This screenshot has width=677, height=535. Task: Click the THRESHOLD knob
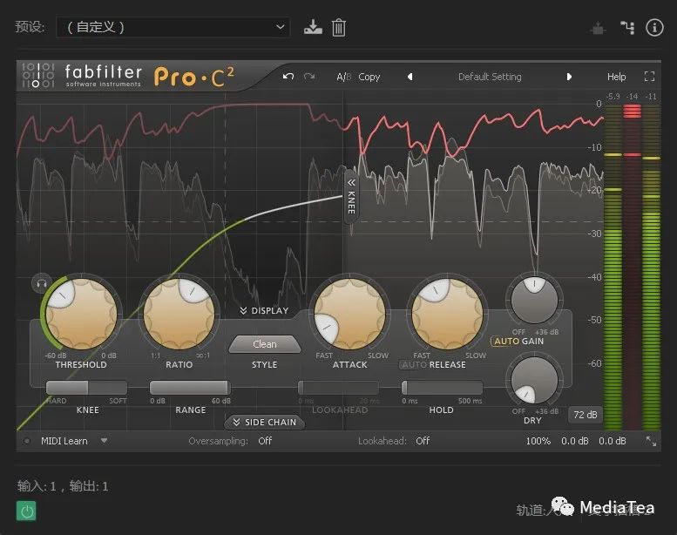[x=81, y=314]
